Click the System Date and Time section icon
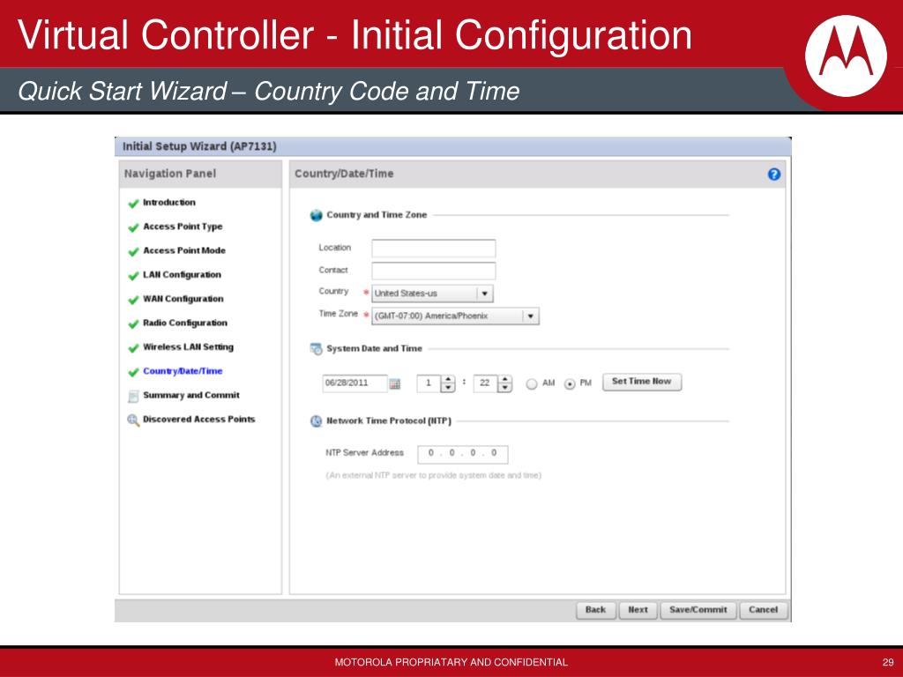 click(x=317, y=349)
